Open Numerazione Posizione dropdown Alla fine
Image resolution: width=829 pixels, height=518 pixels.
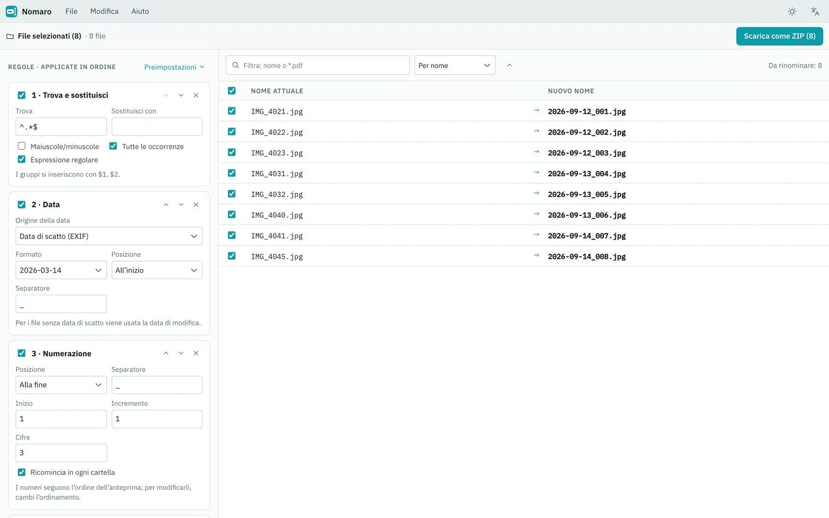(x=61, y=385)
